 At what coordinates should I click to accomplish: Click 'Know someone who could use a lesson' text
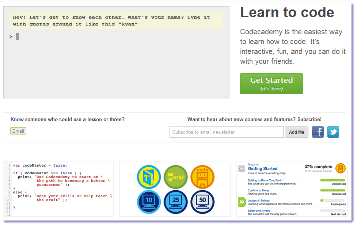[67, 120]
